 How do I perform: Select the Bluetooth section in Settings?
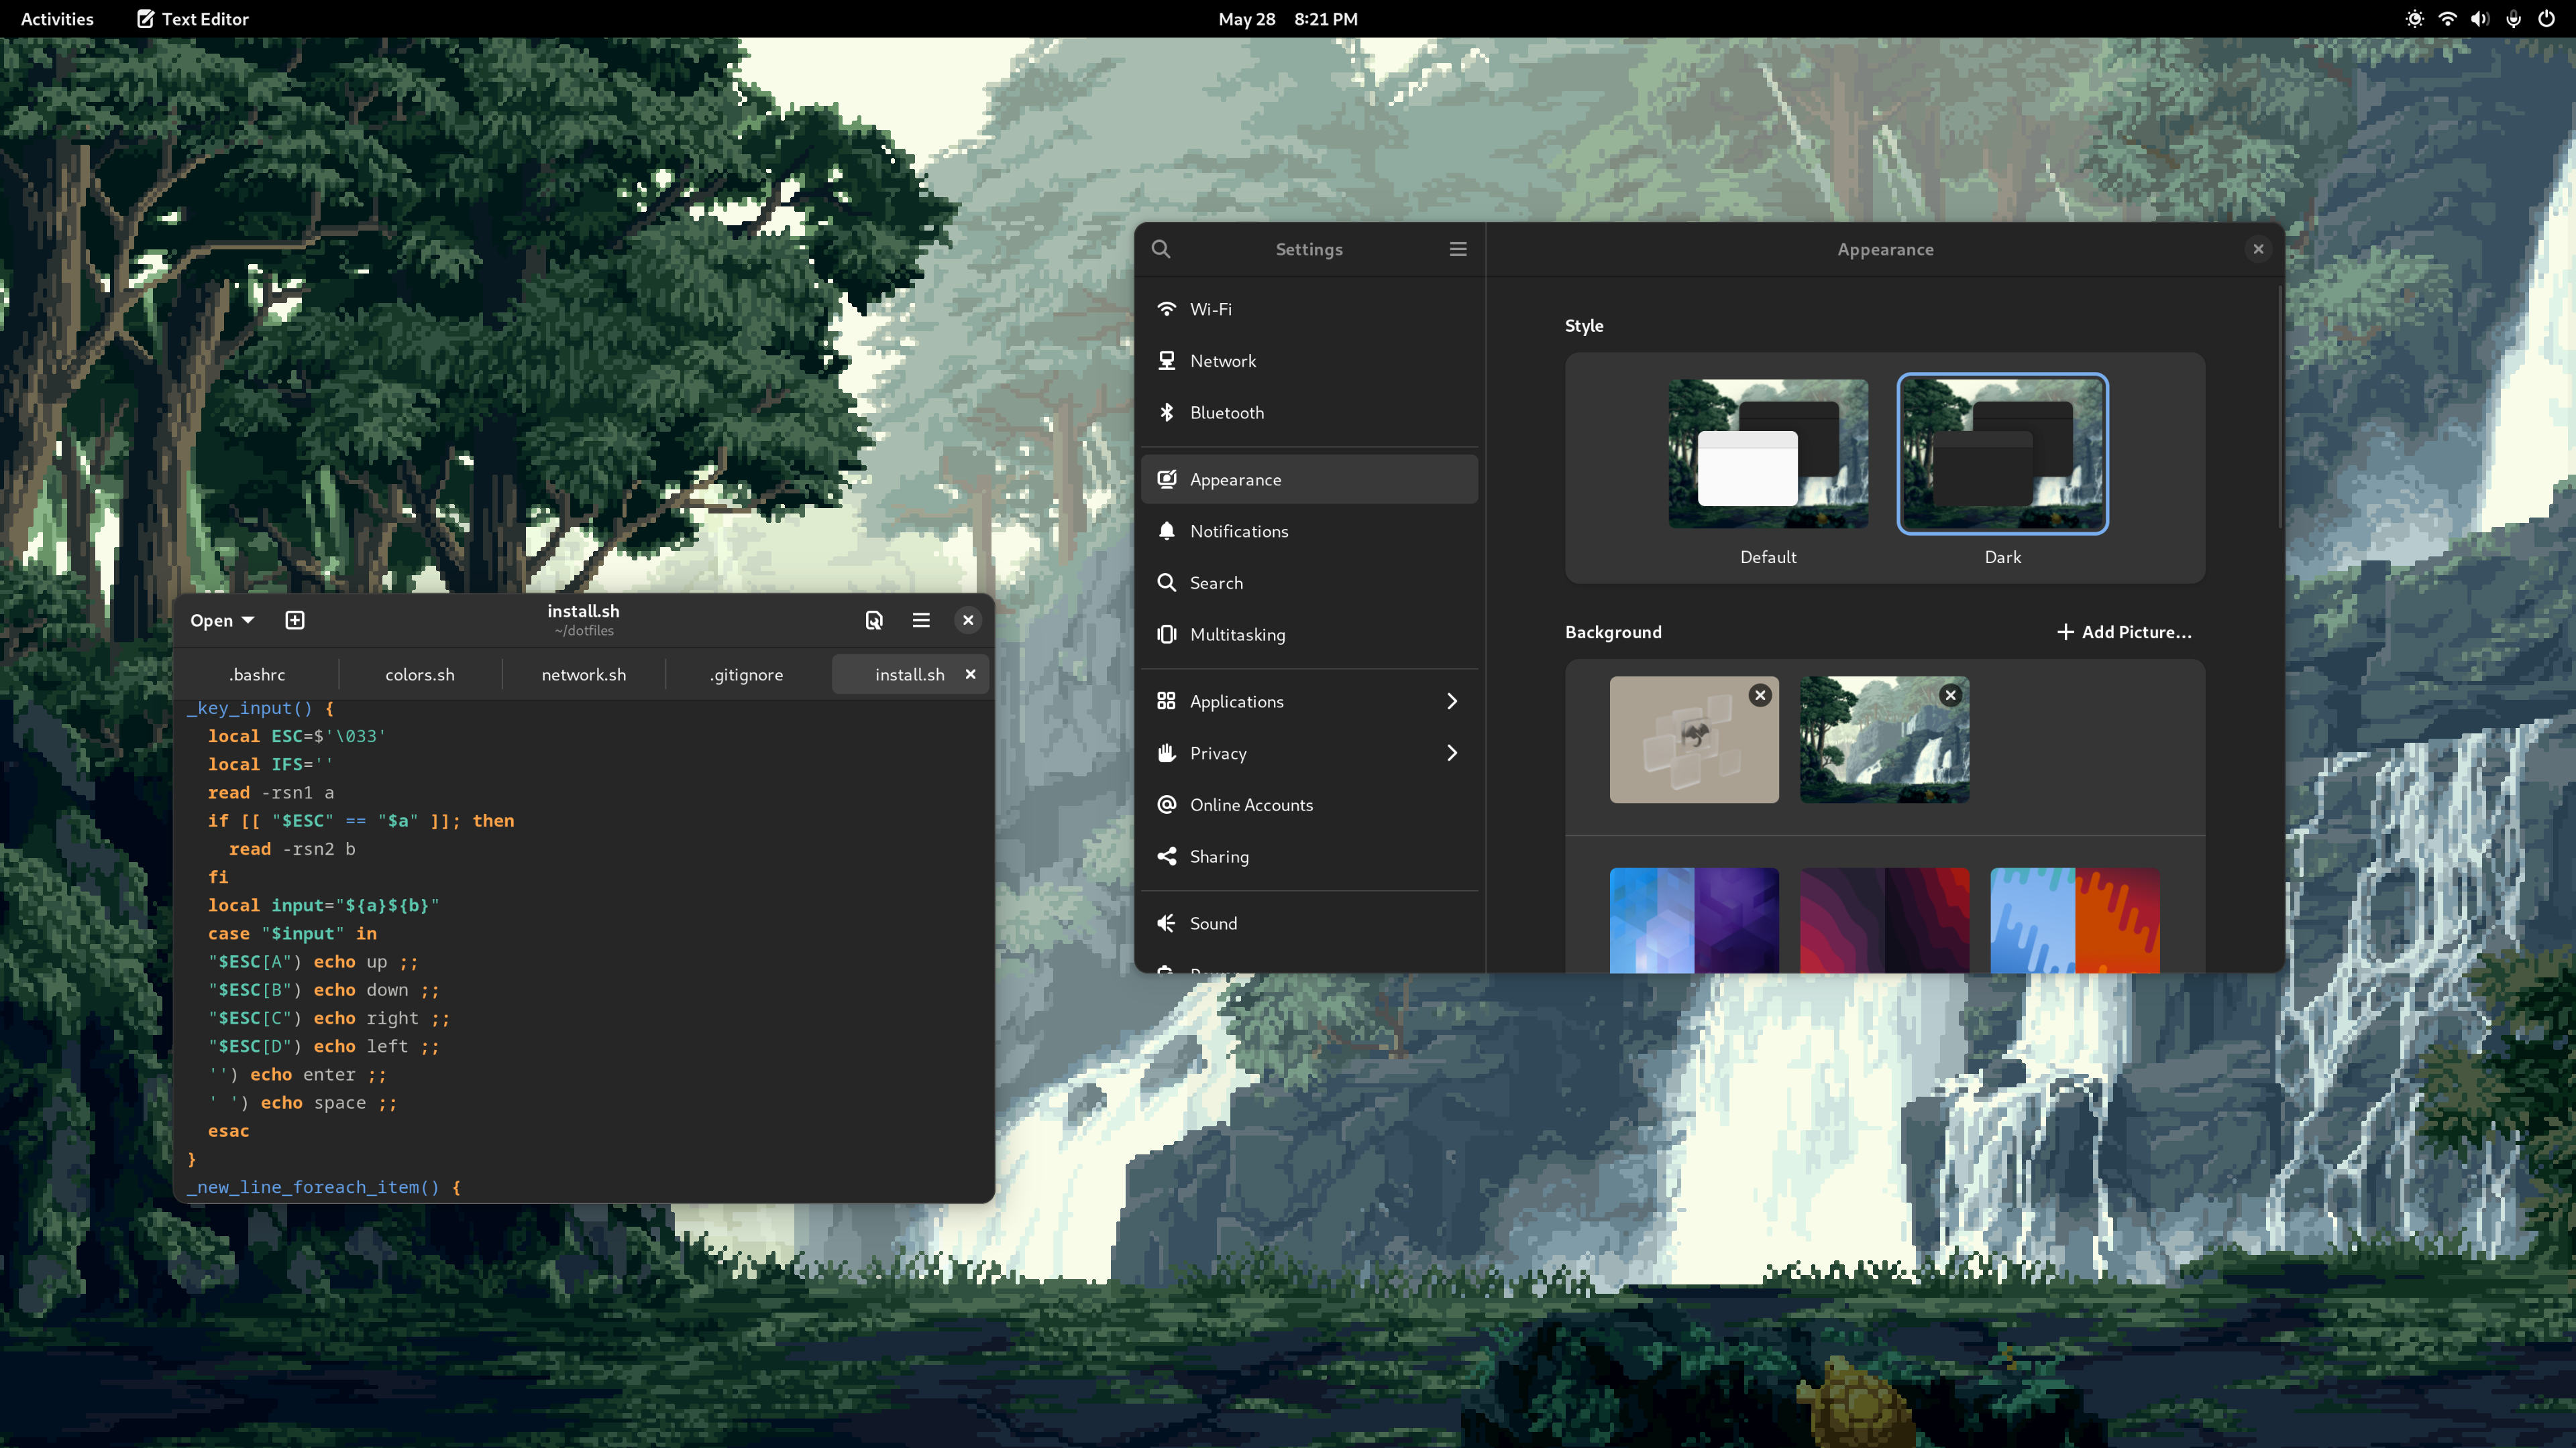[1228, 412]
